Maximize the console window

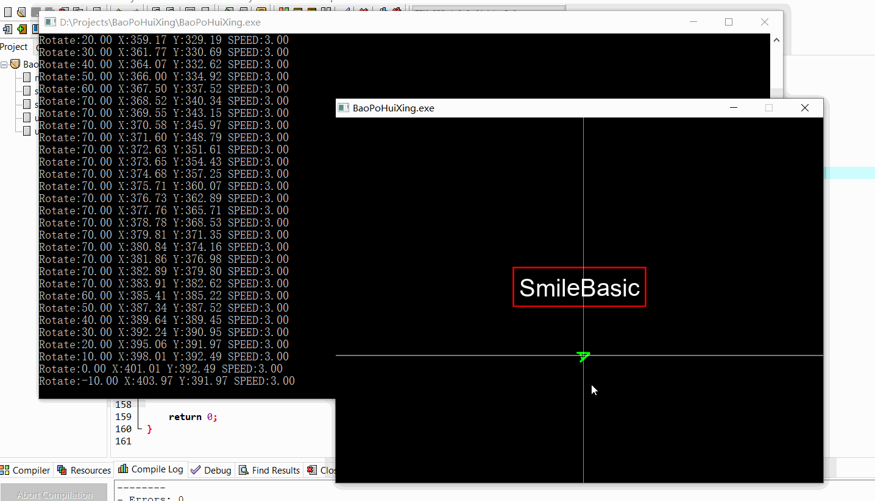coord(729,22)
